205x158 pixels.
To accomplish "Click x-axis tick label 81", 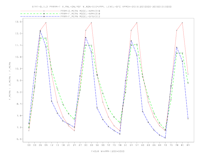I will [182, 145].
